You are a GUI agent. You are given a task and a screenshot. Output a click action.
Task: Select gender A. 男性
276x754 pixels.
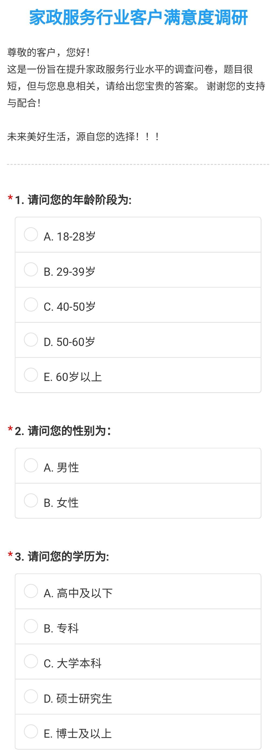point(31,465)
